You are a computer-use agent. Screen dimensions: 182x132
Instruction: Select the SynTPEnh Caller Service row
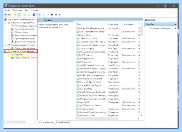tap(108, 106)
